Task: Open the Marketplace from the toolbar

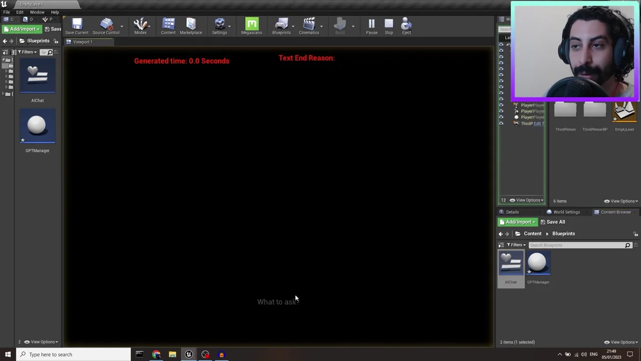Action: tap(191, 26)
